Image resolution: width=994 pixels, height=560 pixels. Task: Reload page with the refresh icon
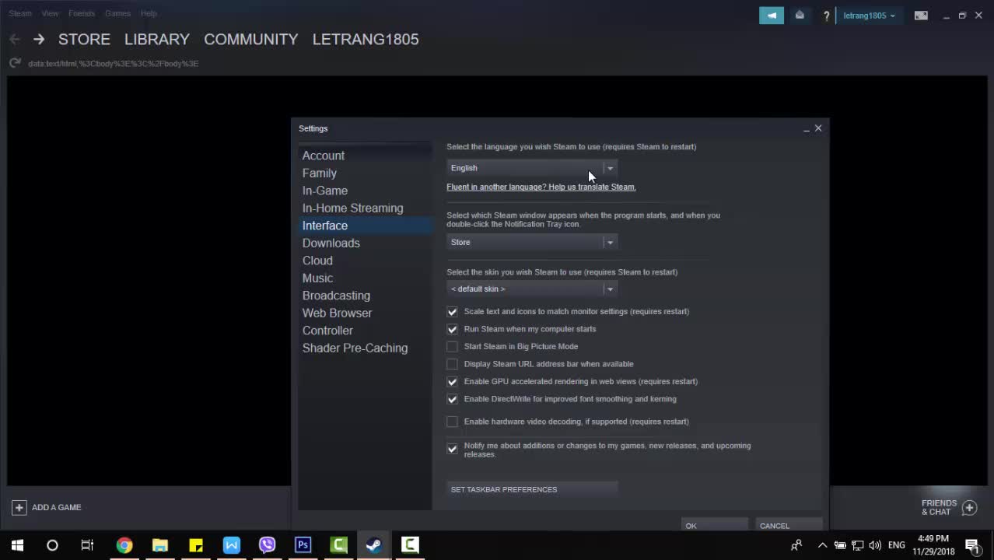pos(15,63)
